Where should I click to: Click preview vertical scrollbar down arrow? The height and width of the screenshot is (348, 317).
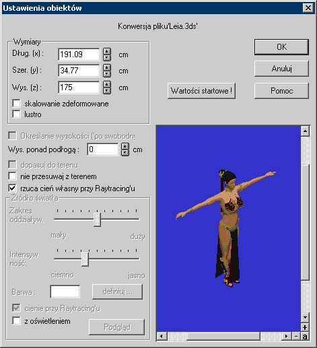pos(305,317)
